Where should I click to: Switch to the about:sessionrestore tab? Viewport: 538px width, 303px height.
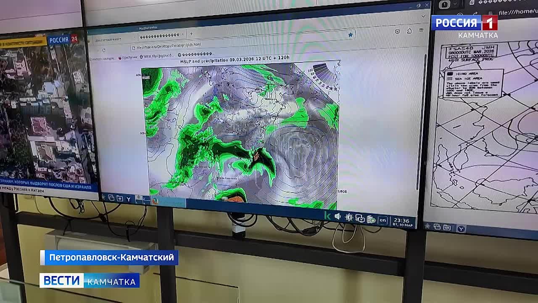[110, 39]
